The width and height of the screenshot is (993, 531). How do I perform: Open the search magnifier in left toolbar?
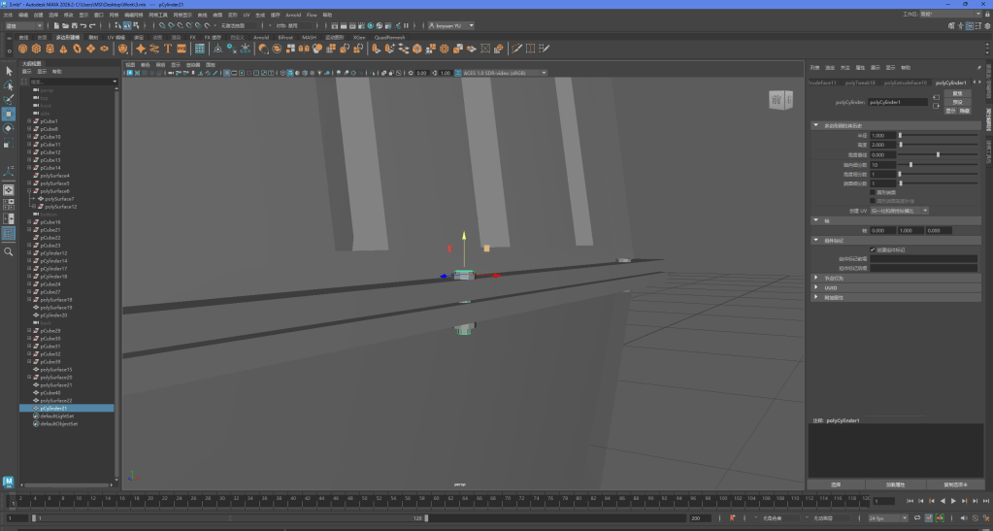point(9,251)
